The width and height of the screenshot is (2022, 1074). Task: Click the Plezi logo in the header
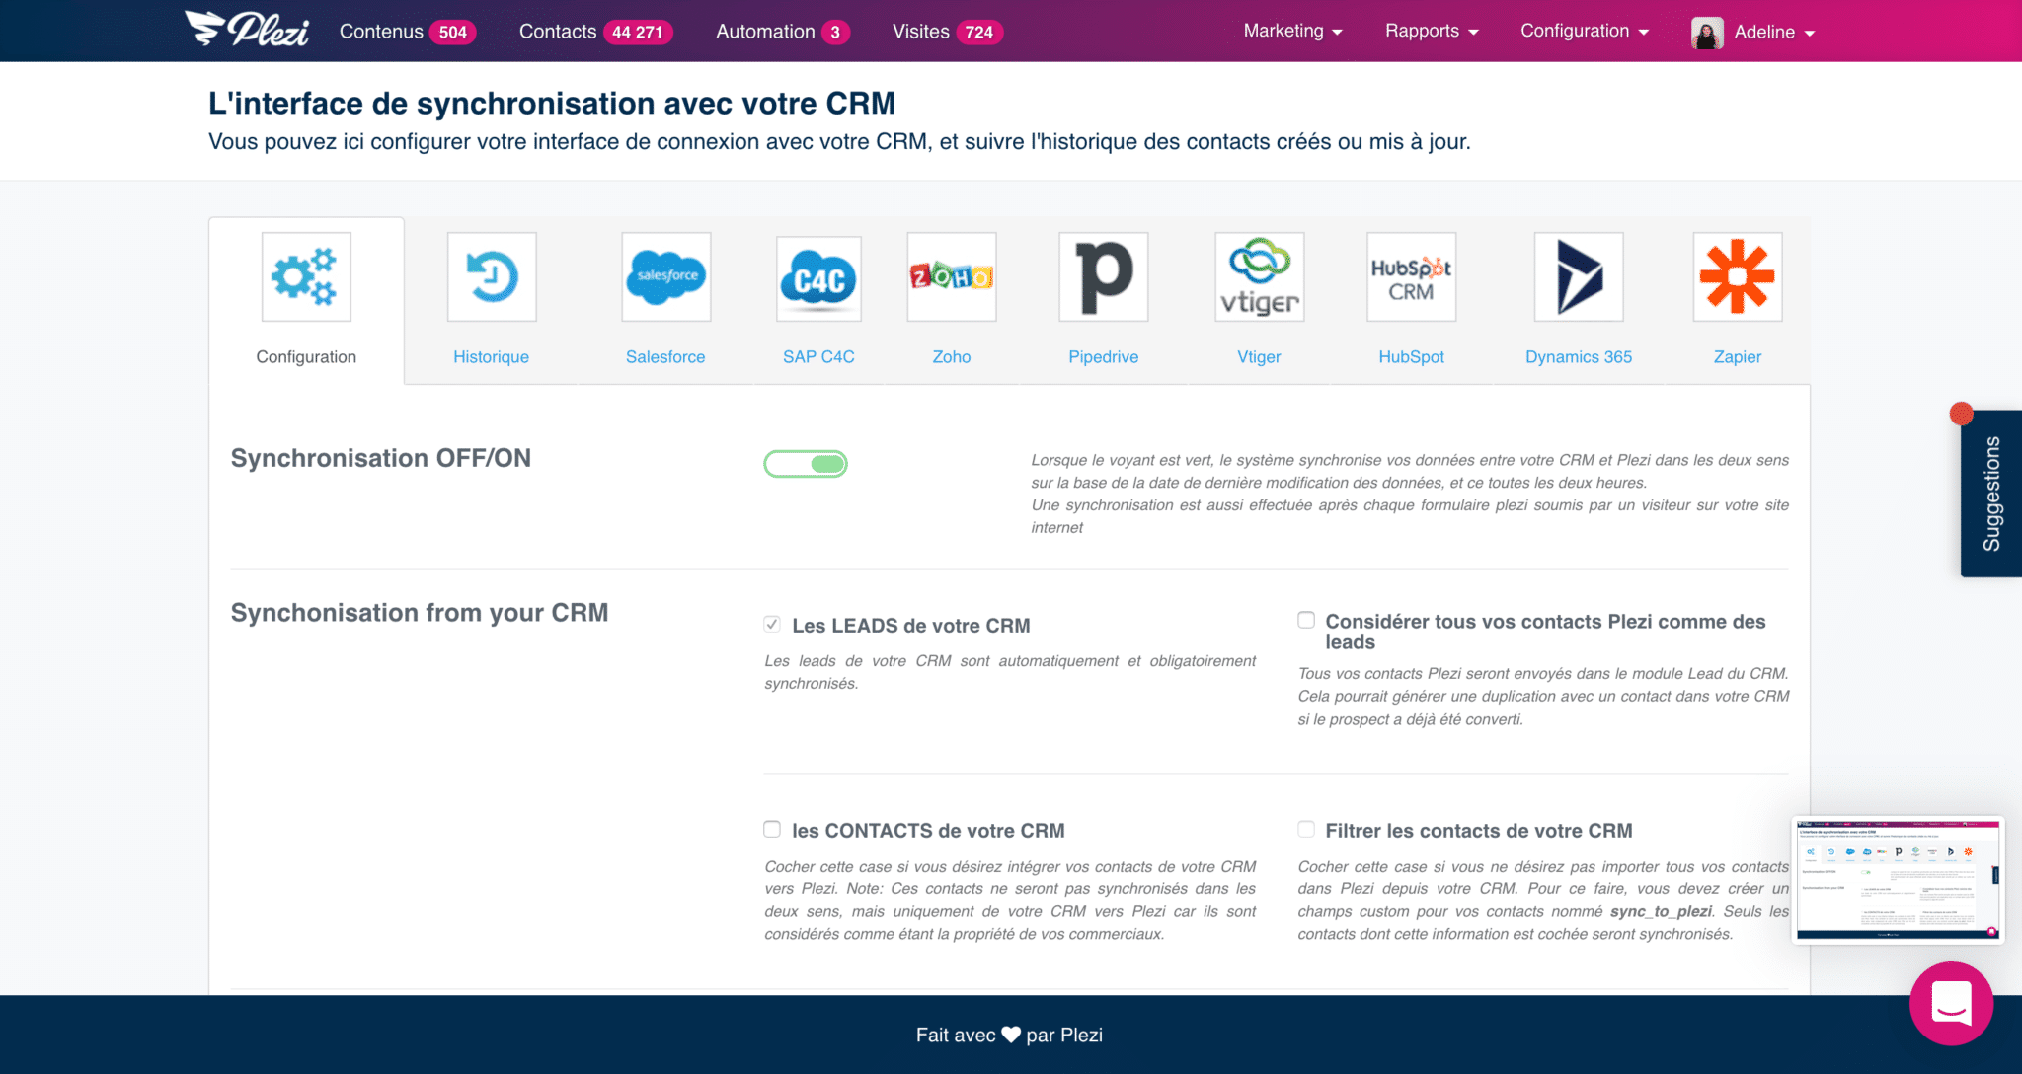click(247, 30)
